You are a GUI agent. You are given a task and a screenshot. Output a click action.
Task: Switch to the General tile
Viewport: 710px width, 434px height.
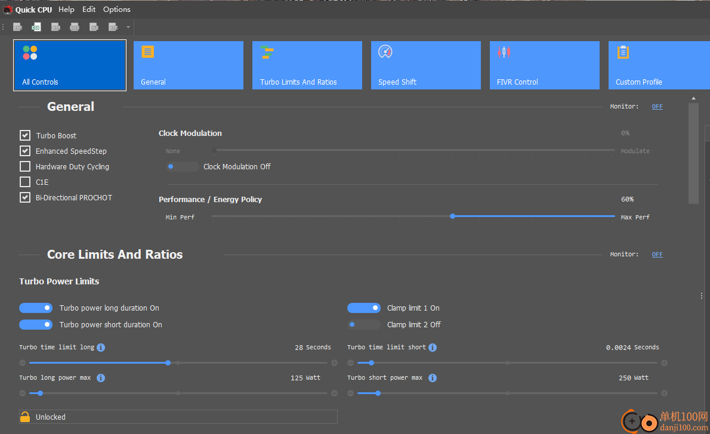point(189,65)
